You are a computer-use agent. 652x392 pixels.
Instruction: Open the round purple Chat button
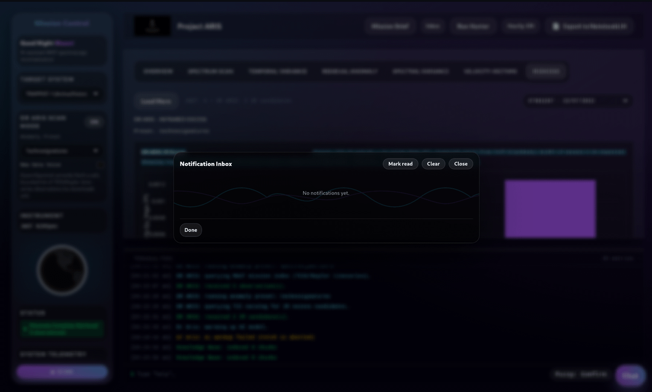(630, 375)
